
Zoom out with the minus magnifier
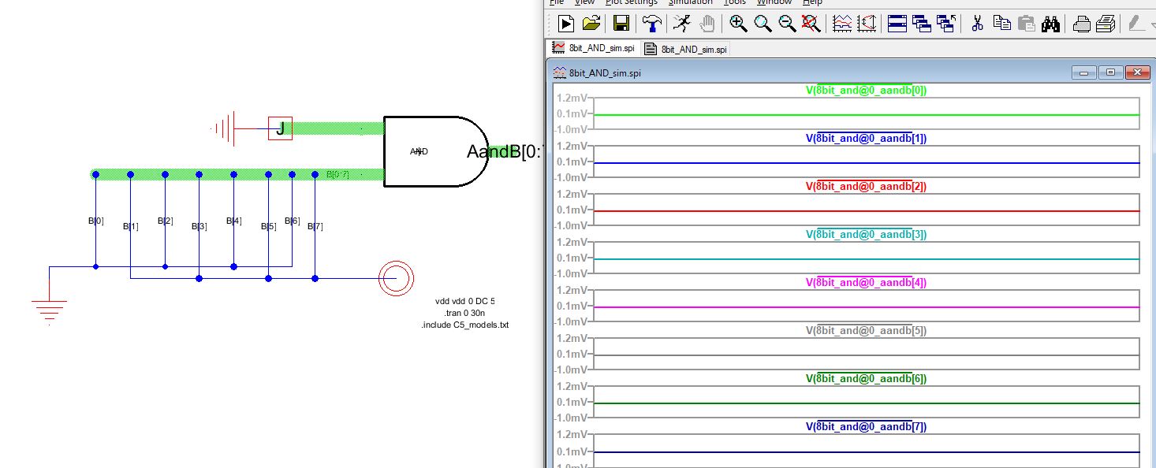(x=786, y=24)
